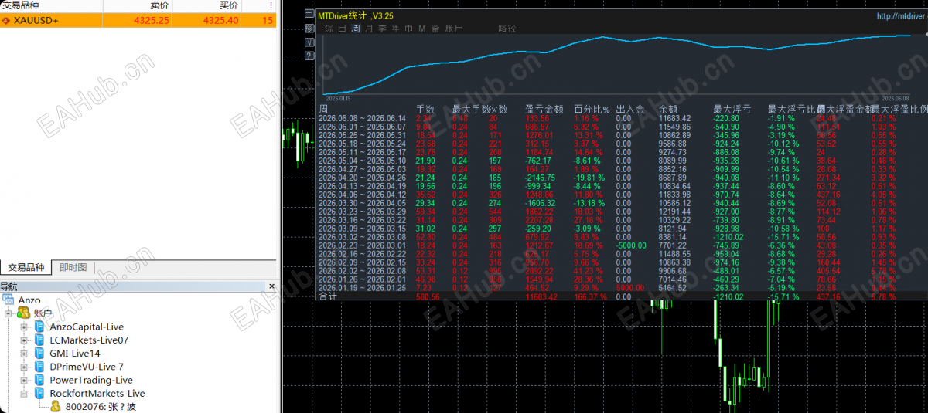Collapse the RockfortMarkets-Live node

click(x=24, y=394)
